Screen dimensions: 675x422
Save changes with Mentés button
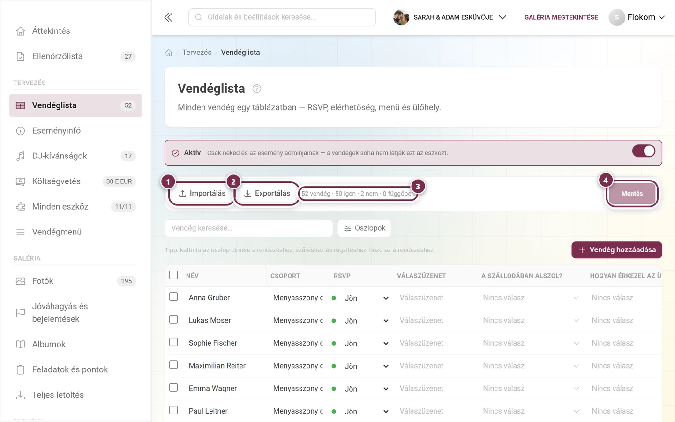coord(632,194)
